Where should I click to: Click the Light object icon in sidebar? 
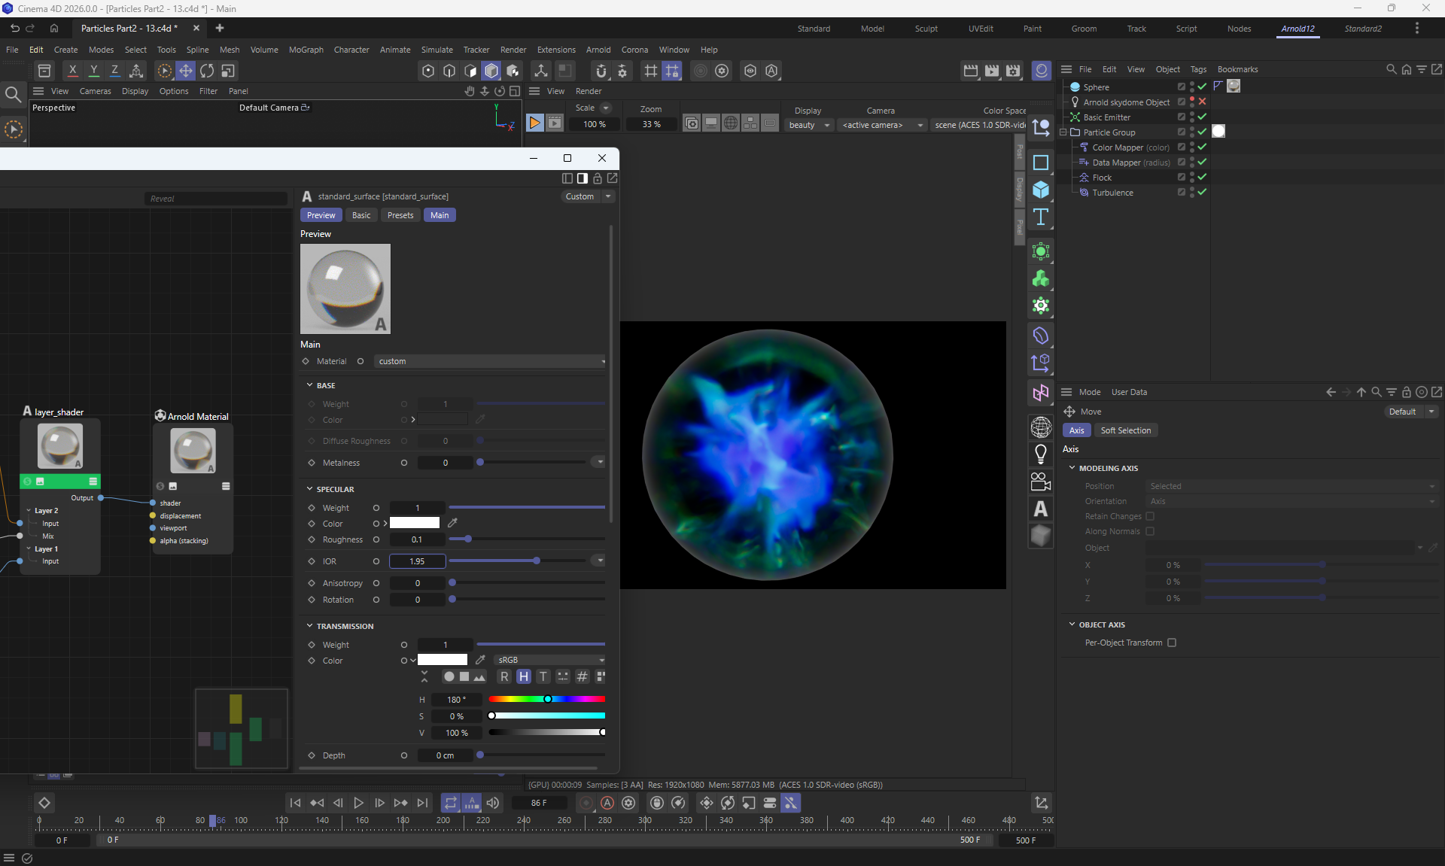click(1041, 454)
